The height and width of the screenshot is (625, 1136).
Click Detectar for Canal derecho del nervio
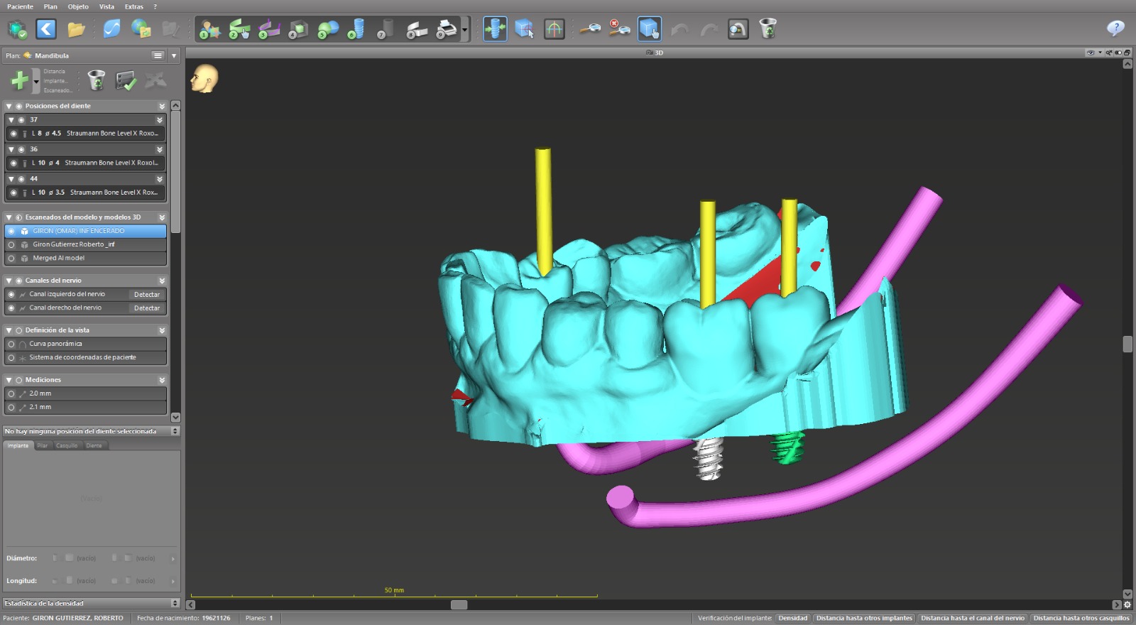point(147,308)
